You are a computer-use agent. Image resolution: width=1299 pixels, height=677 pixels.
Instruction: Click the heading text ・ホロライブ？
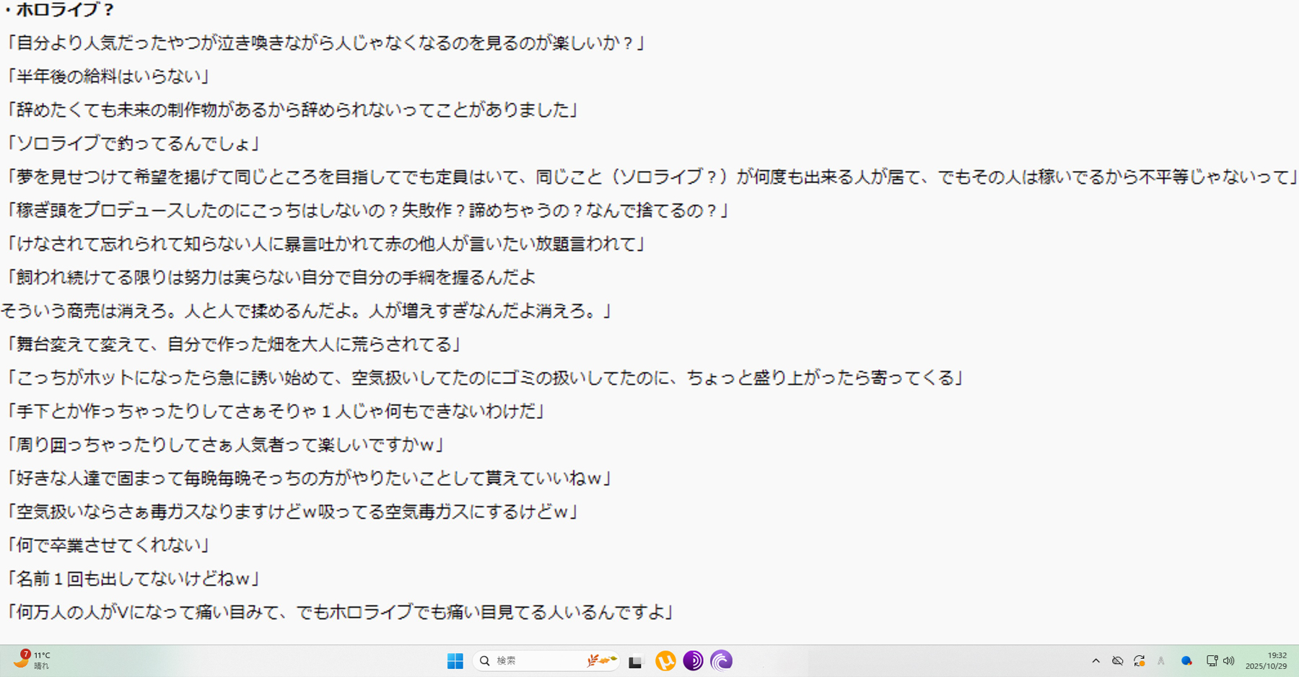pyautogui.click(x=59, y=10)
